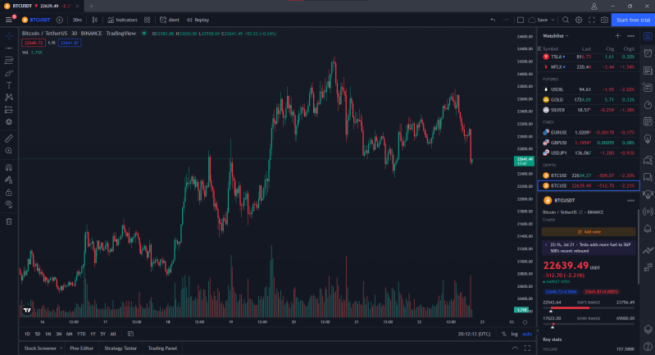Select the YTD time range
The image size is (655, 355).
(x=81, y=334)
